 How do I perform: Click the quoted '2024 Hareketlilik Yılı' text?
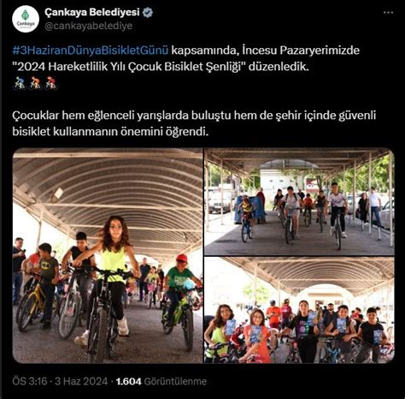pos(129,67)
